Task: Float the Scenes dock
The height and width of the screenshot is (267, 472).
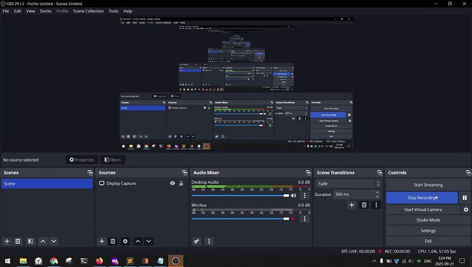Action: point(90,173)
